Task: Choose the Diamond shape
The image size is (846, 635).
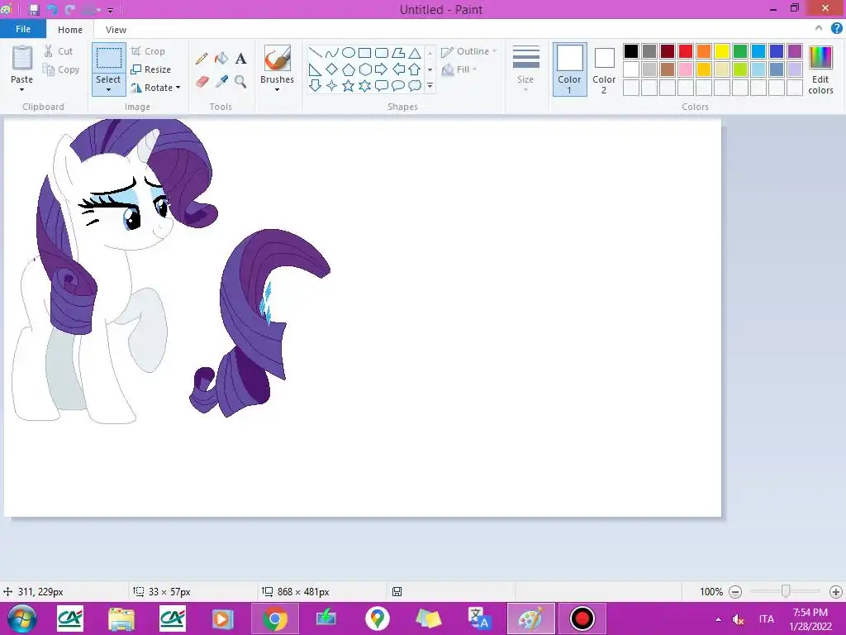Action: coord(332,69)
